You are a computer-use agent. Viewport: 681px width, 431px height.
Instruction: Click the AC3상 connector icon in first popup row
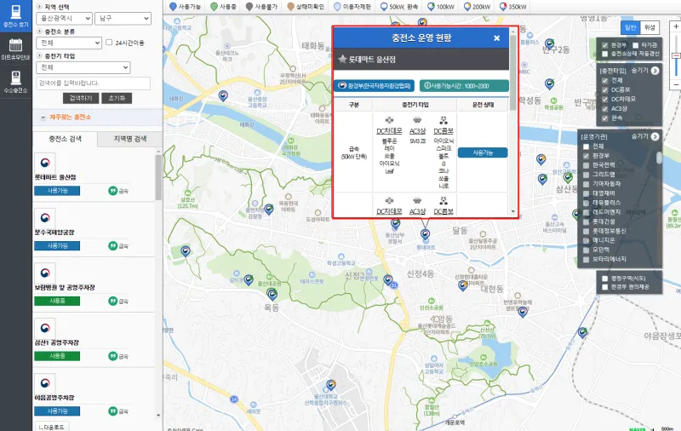[417, 120]
